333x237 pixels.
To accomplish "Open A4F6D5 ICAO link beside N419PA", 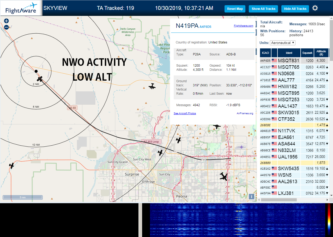I will click(205, 27).
